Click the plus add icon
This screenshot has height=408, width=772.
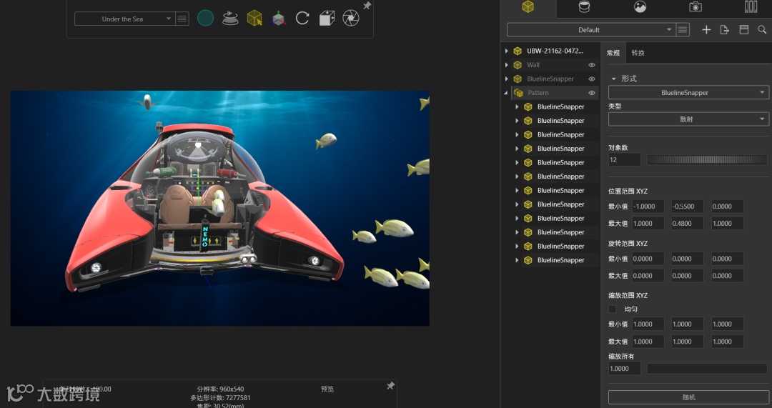706,30
